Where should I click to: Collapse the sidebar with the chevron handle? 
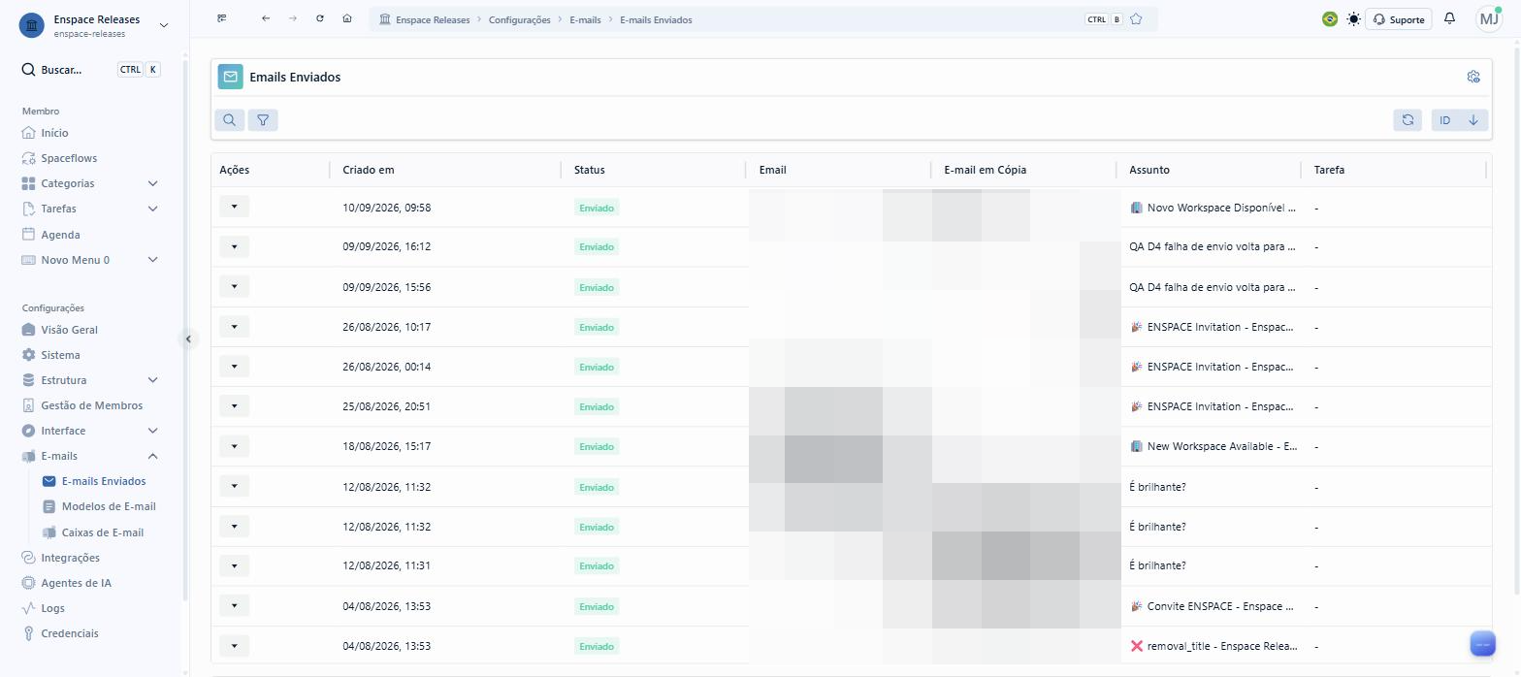[x=188, y=338]
